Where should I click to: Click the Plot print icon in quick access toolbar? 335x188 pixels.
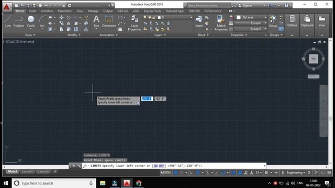click(x=40, y=5)
